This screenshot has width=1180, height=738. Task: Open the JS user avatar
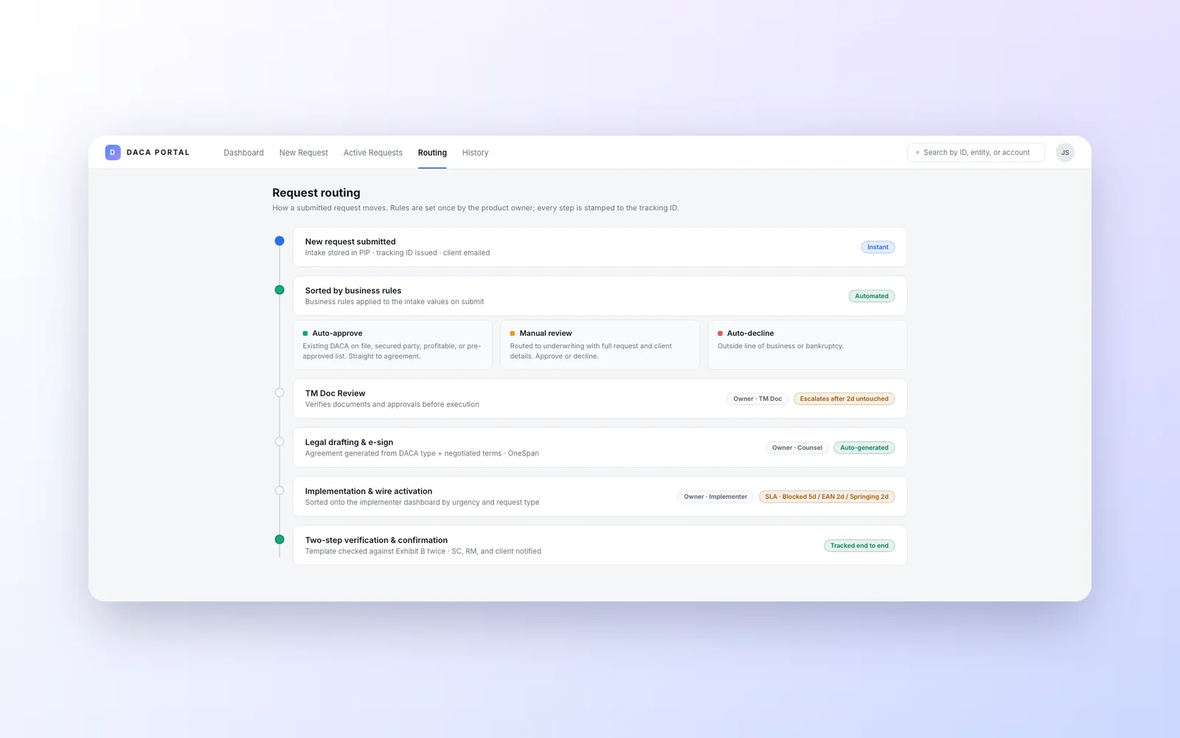click(1065, 153)
